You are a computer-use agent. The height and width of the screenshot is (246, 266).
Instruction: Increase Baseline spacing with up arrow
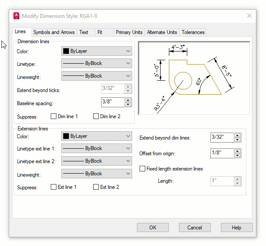[x=128, y=100]
